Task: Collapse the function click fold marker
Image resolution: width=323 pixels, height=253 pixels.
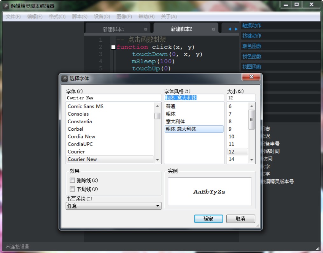Action: pos(113,47)
